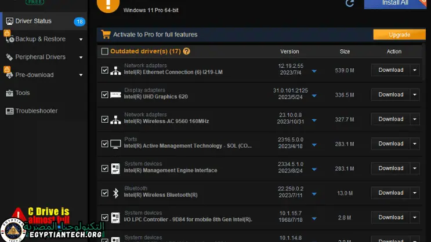431x242 pixels.
Task: Open version dropdown for version 10.1.15.7
Action: 314,219
